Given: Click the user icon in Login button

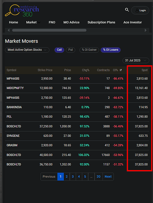Looking at the screenshot, I should click(137, 11).
